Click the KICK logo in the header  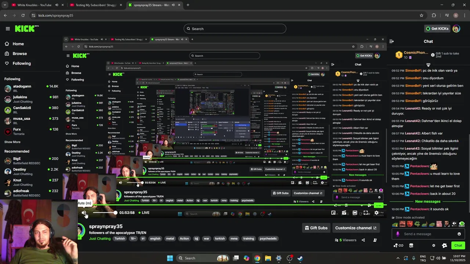pos(26,29)
